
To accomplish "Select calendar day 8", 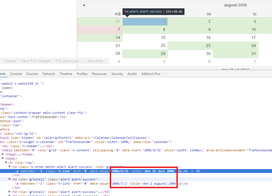I will pyautogui.click(x=145, y=30).
